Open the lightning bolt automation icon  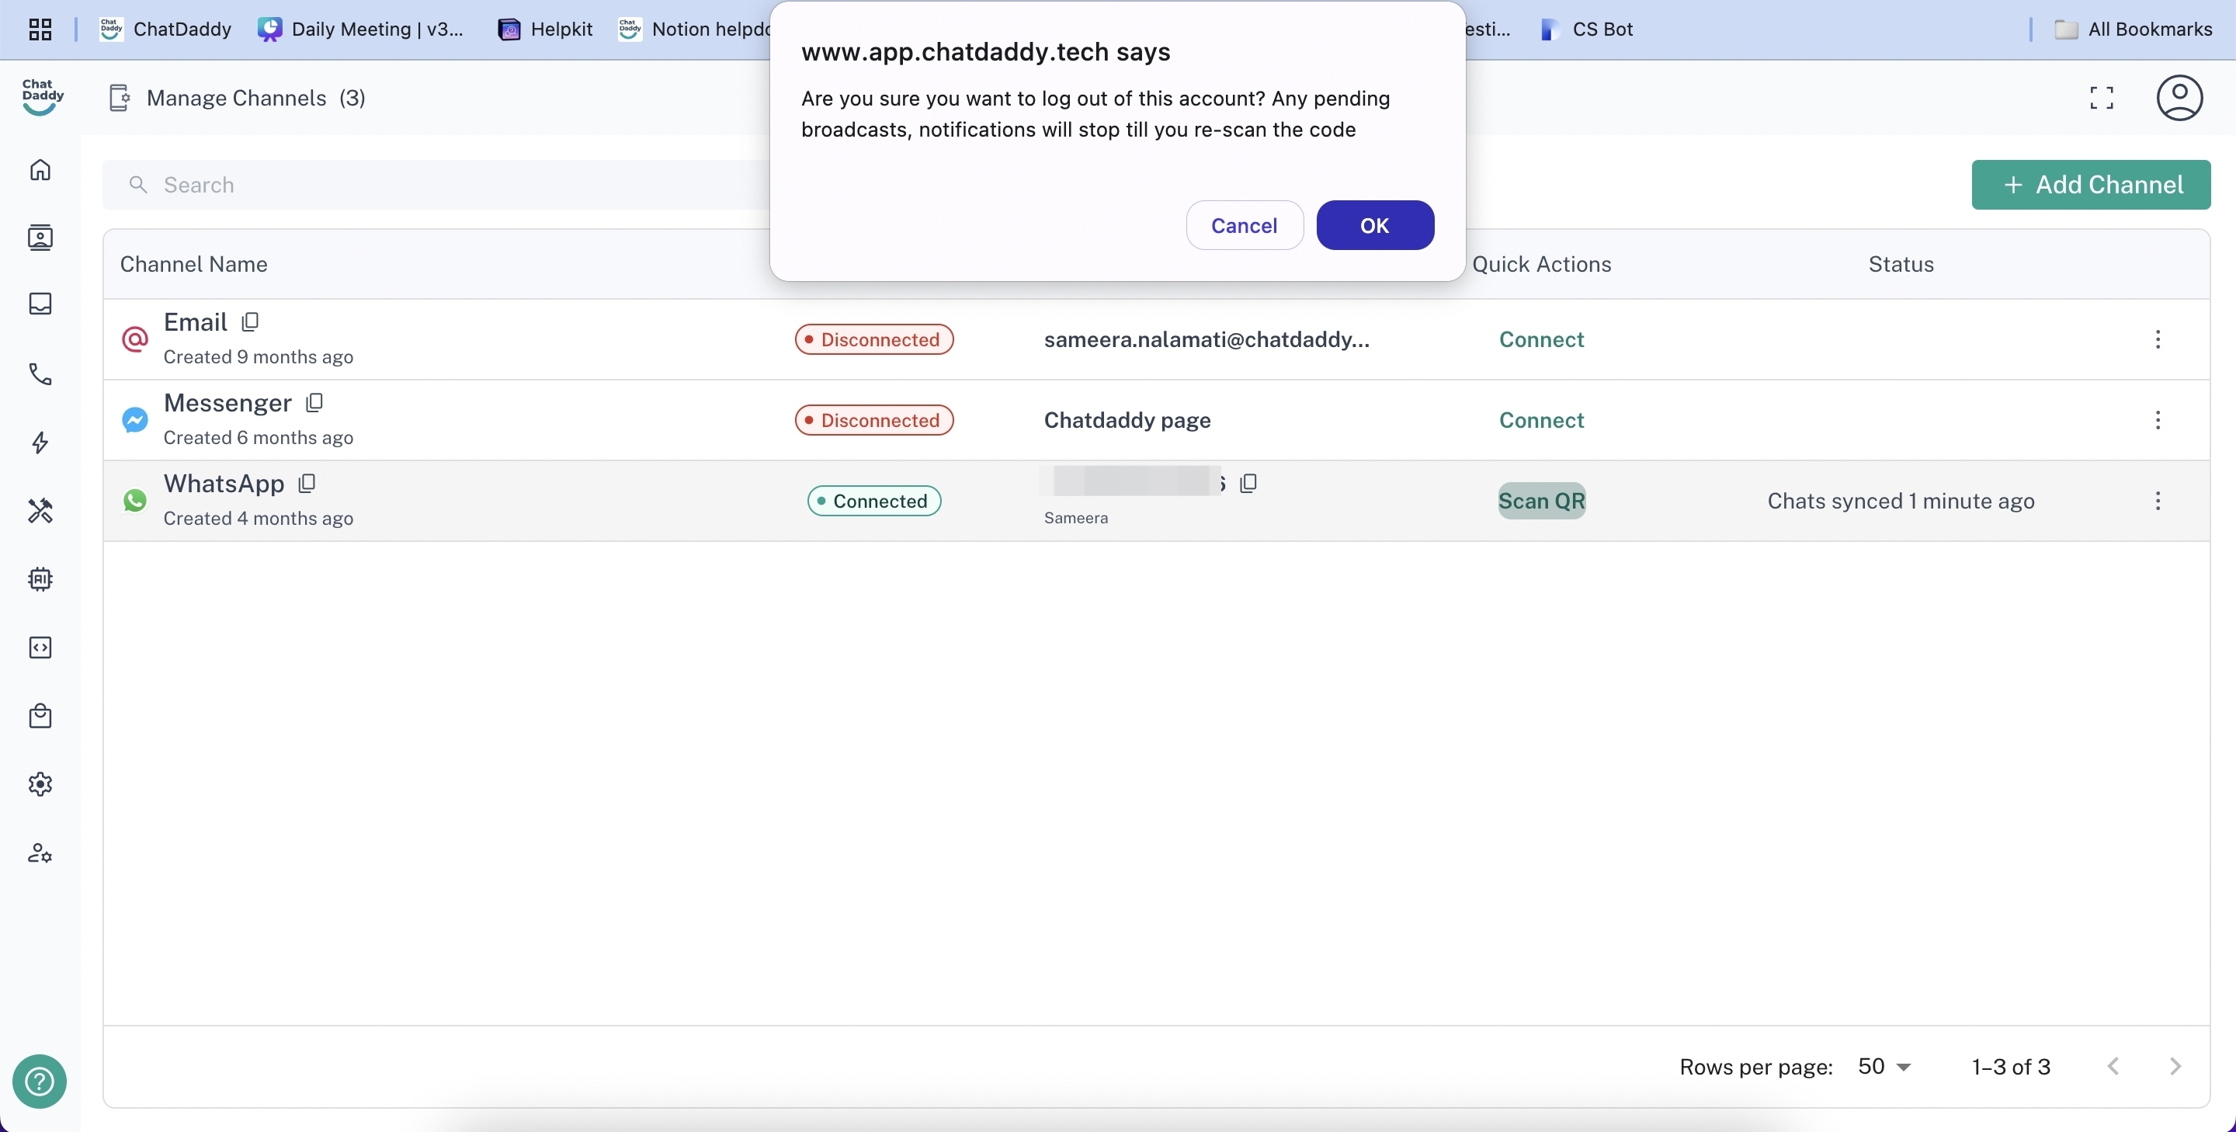pyautogui.click(x=40, y=443)
